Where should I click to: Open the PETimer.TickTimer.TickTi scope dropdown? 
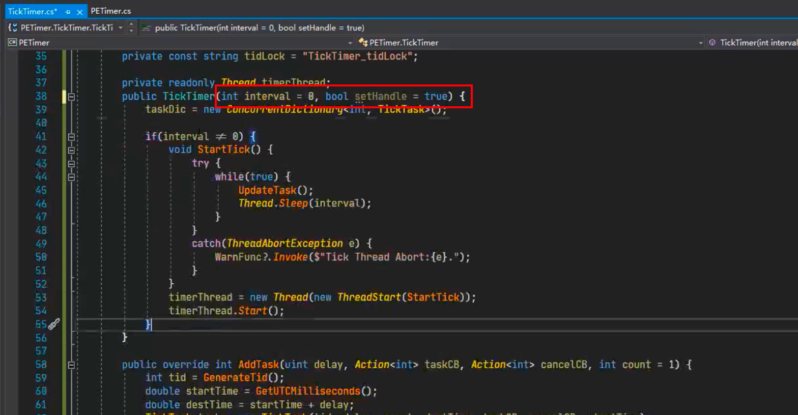121,27
